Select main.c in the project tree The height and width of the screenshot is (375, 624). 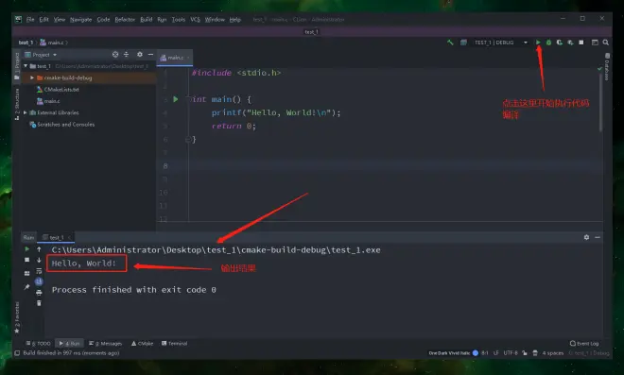pyautogui.click(x=48, y=101)
